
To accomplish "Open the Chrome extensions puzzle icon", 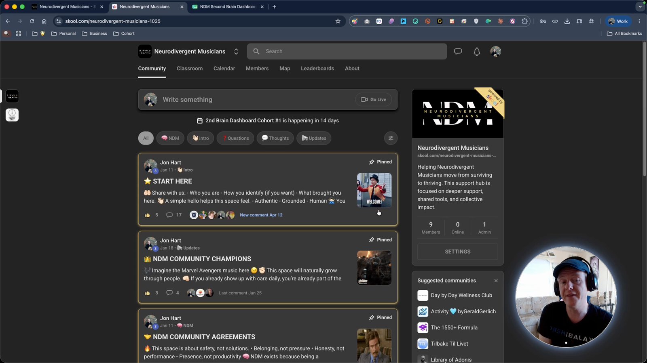I will click(x=525, y=21).
